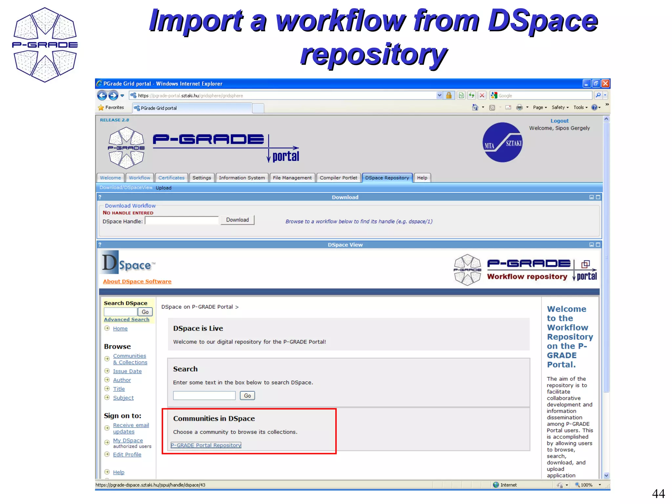Click the browser Back arrow button
This screenshot has height=504, width=672.
click(102, 95)
